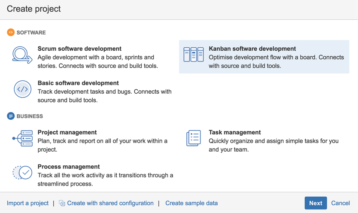Viewport: 358px width, 213px height.
Task: Pick the Basic software development title
Action: click(78, 83)
